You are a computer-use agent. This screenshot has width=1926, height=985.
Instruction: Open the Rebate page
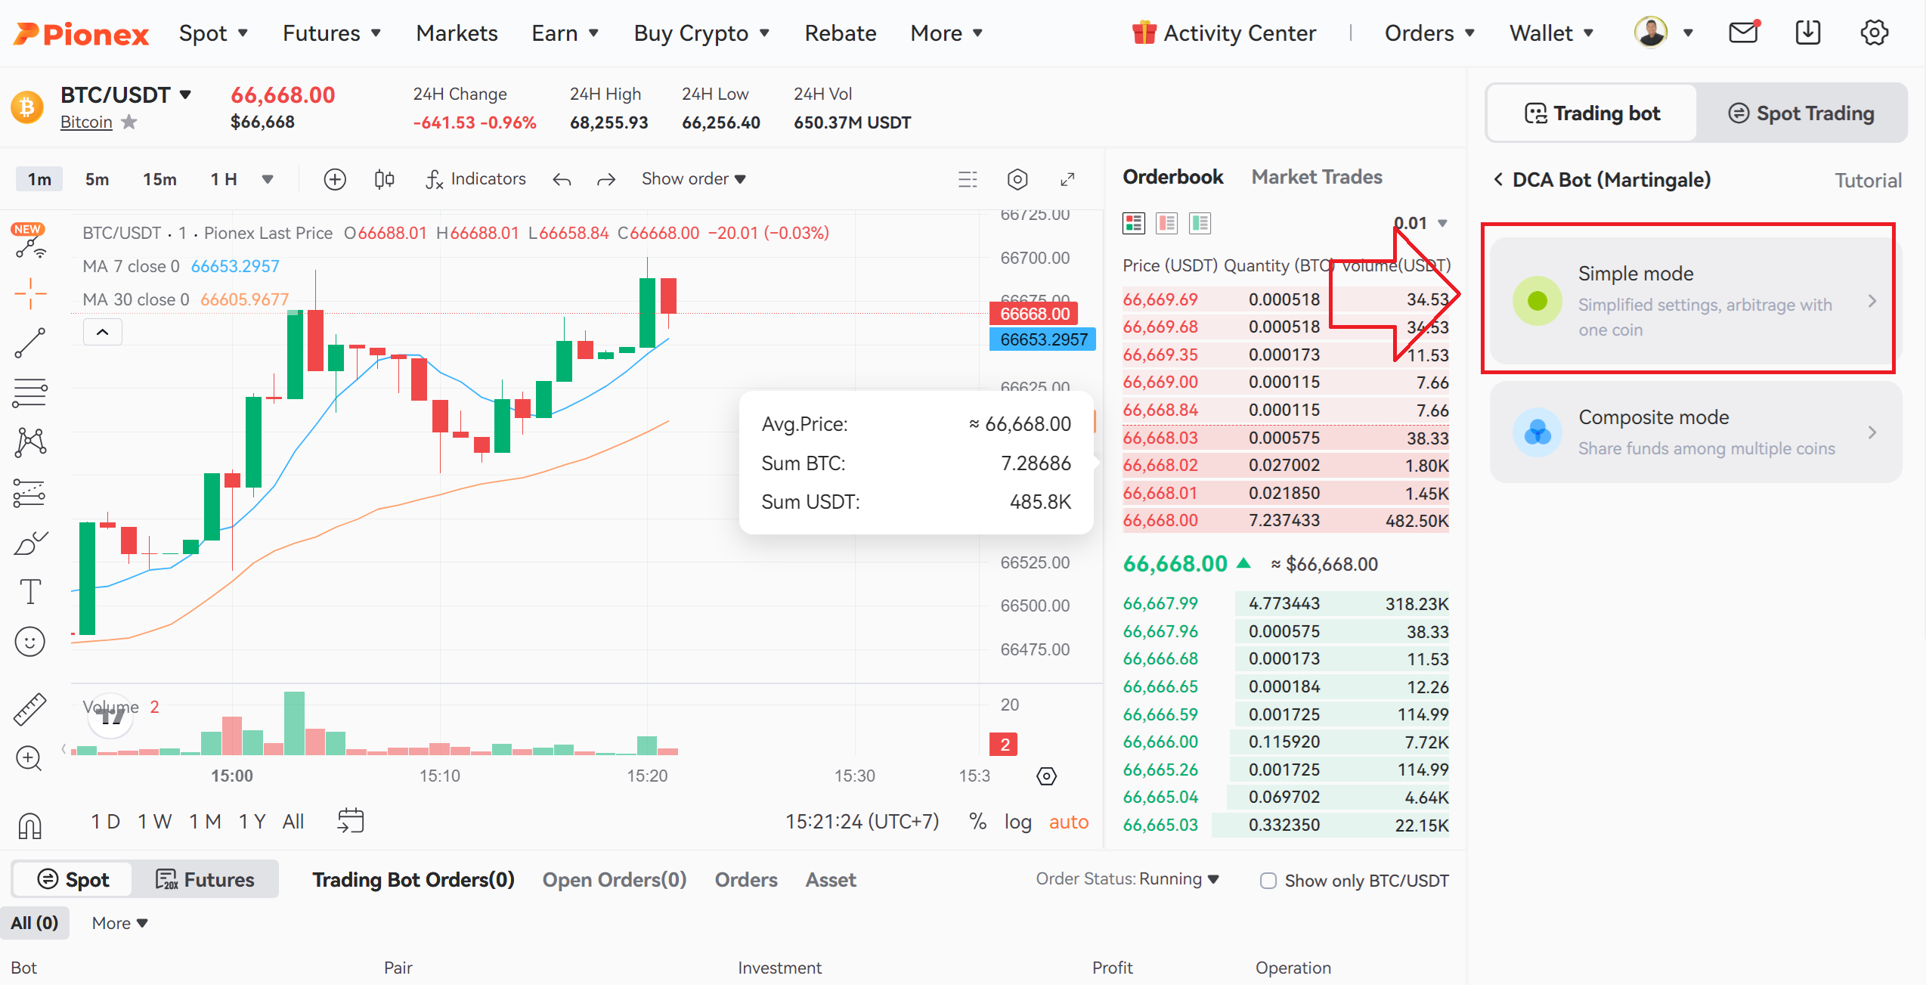click(841, 33)
